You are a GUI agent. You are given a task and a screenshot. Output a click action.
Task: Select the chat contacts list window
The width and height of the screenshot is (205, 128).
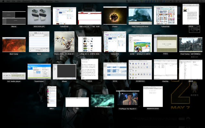[x=52, y=97]
